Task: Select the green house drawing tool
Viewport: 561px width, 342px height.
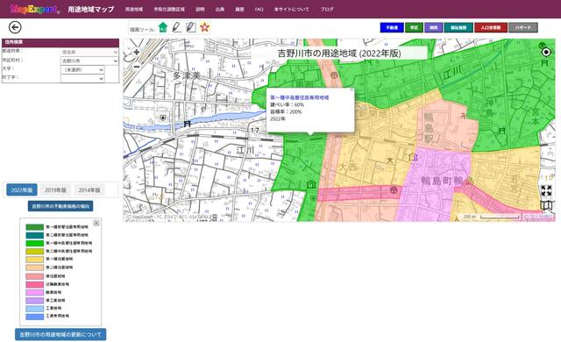Action: [x=163, y=27]
